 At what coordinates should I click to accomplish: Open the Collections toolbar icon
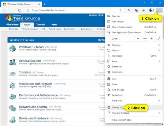click(x=136, y=10)
